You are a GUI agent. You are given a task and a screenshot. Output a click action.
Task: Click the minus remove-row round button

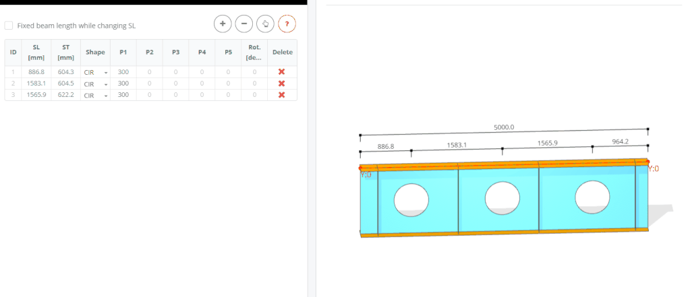(244, 24)
